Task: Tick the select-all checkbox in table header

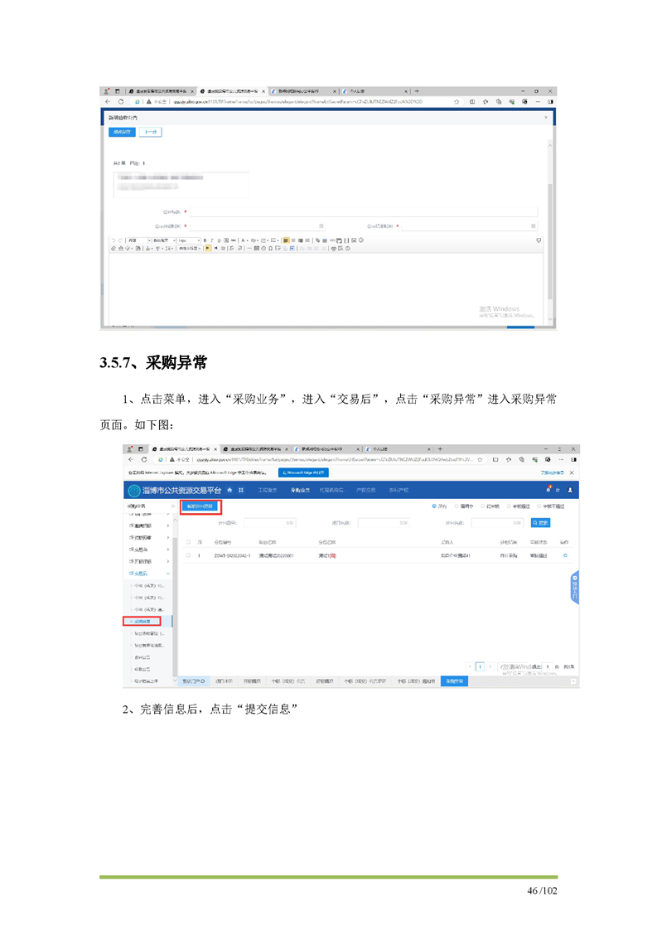Action: point(188,541)
